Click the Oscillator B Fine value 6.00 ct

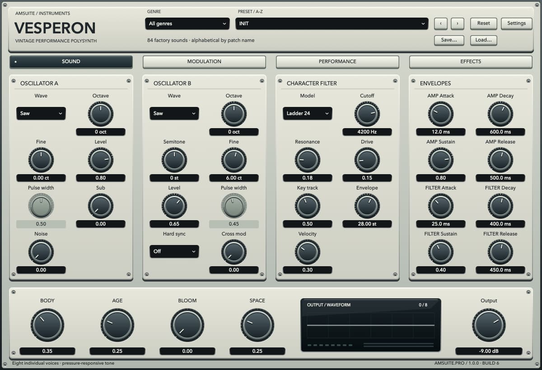click(234, 178)
